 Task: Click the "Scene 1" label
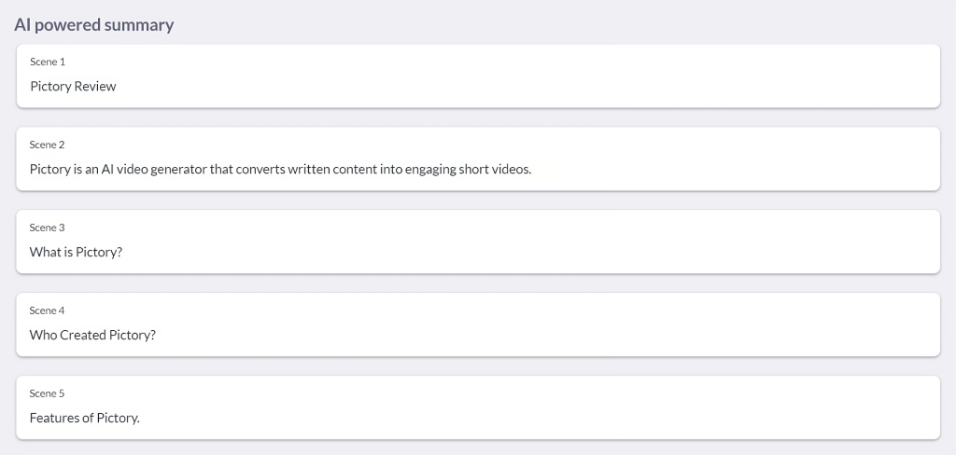pos(48,62)
